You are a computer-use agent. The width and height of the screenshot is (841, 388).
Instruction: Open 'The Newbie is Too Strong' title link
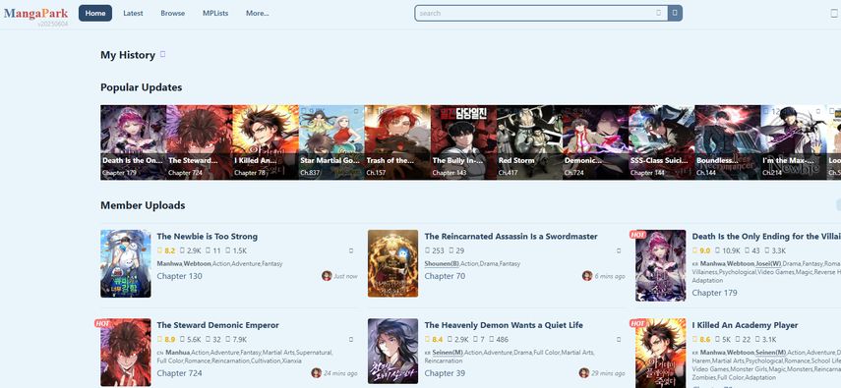[x=207, y=237]
